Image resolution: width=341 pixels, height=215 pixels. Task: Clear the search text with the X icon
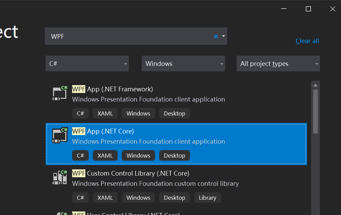216,36
